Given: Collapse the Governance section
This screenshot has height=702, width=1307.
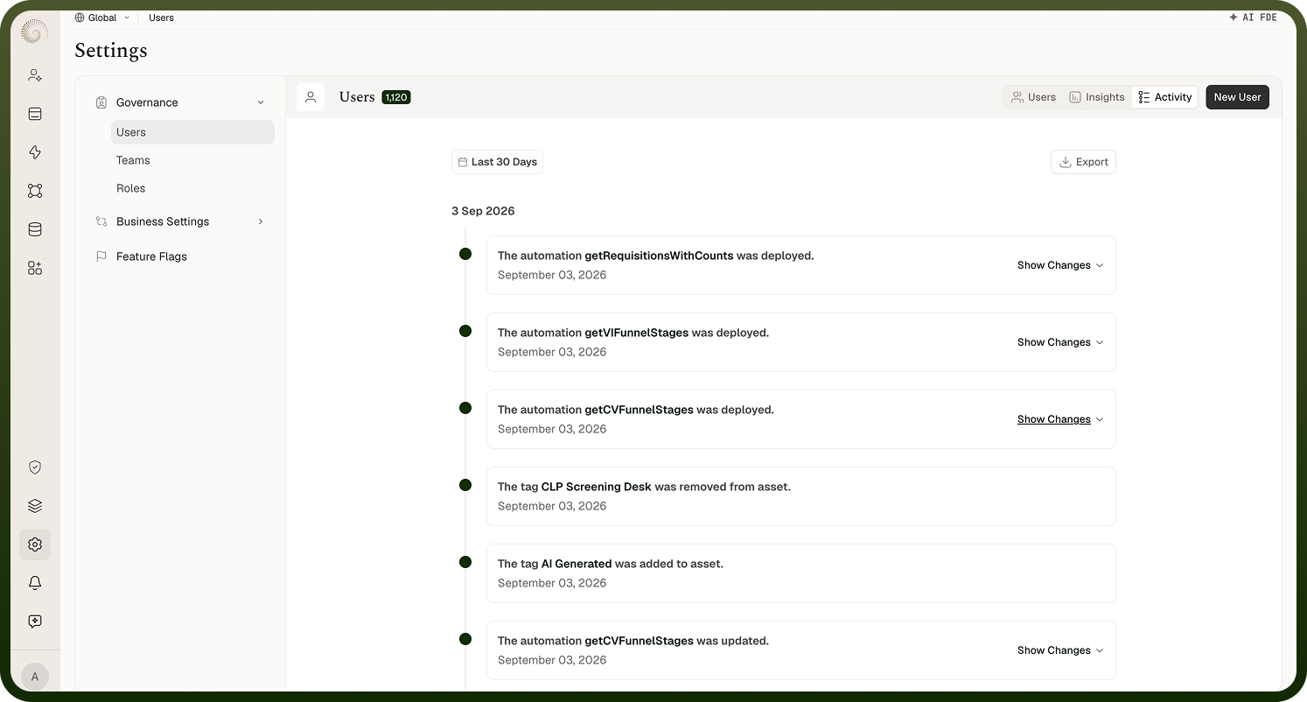Looking at the screenshot, I should pyautogui.click(x=180, y=102).
